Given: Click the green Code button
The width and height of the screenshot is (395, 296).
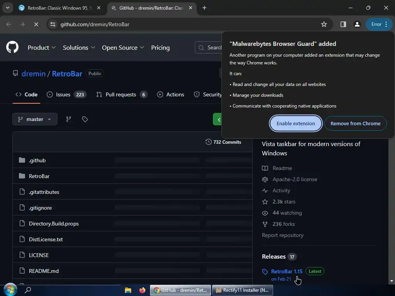Looking at the screenshot, I should (x=218, y=119).
